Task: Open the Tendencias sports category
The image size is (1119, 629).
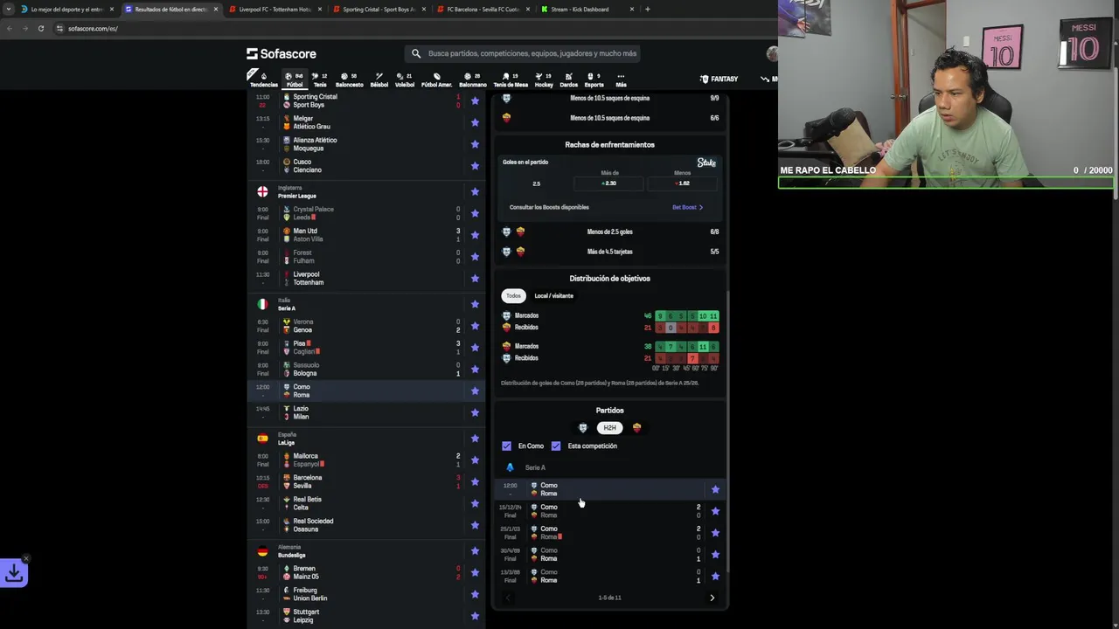Action: coord(263,79)
